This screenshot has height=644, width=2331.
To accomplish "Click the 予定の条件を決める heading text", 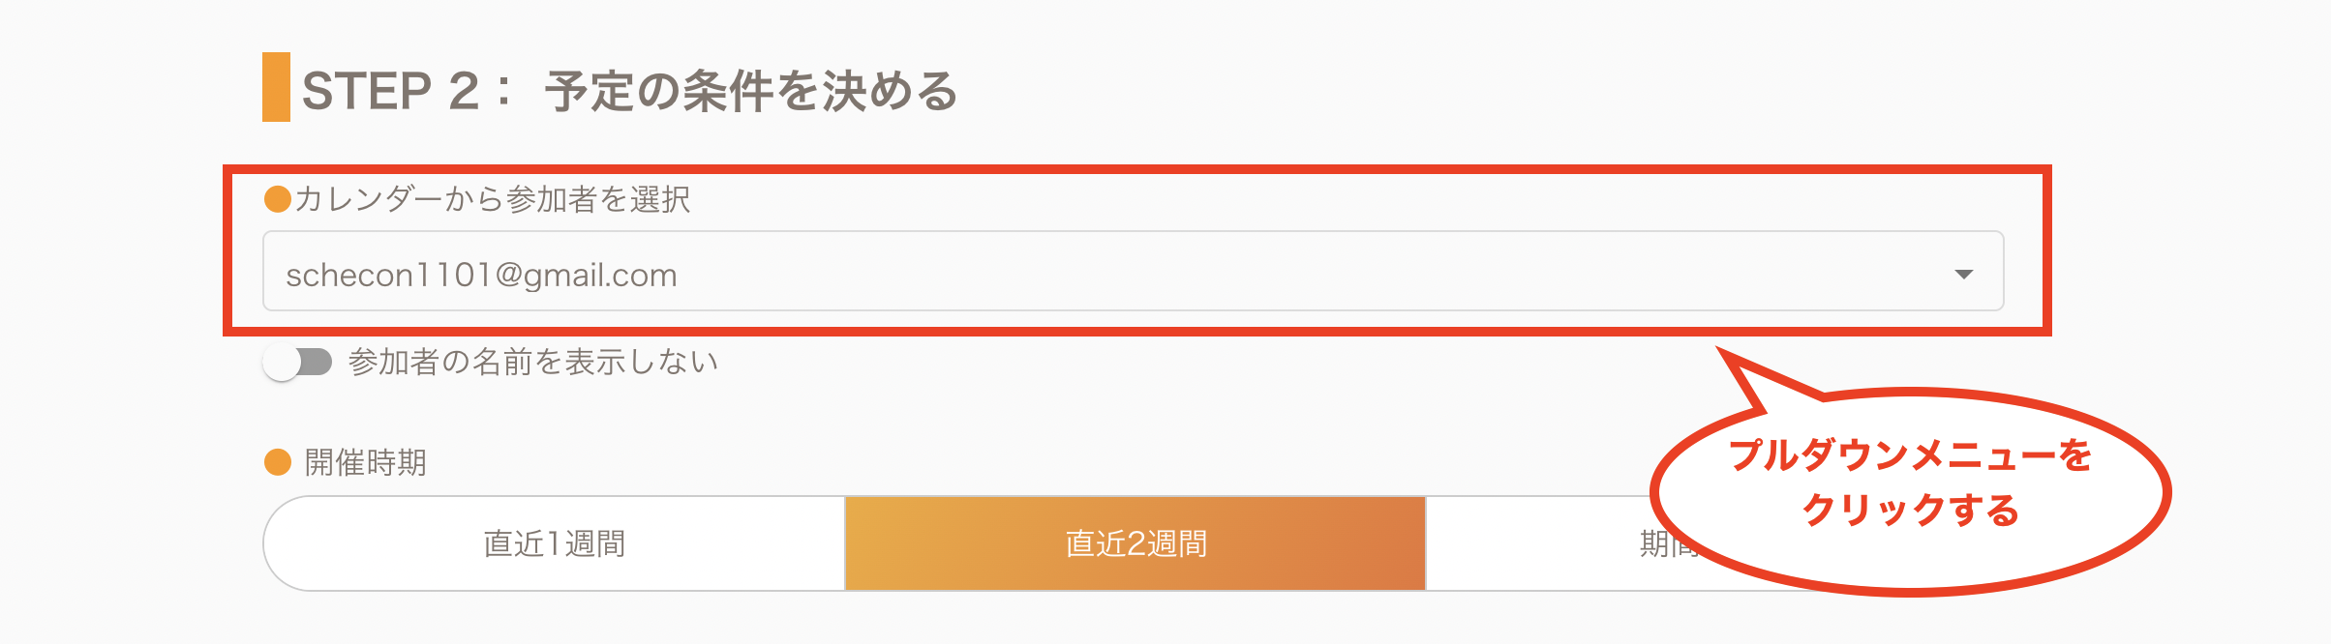I will 751,92.
